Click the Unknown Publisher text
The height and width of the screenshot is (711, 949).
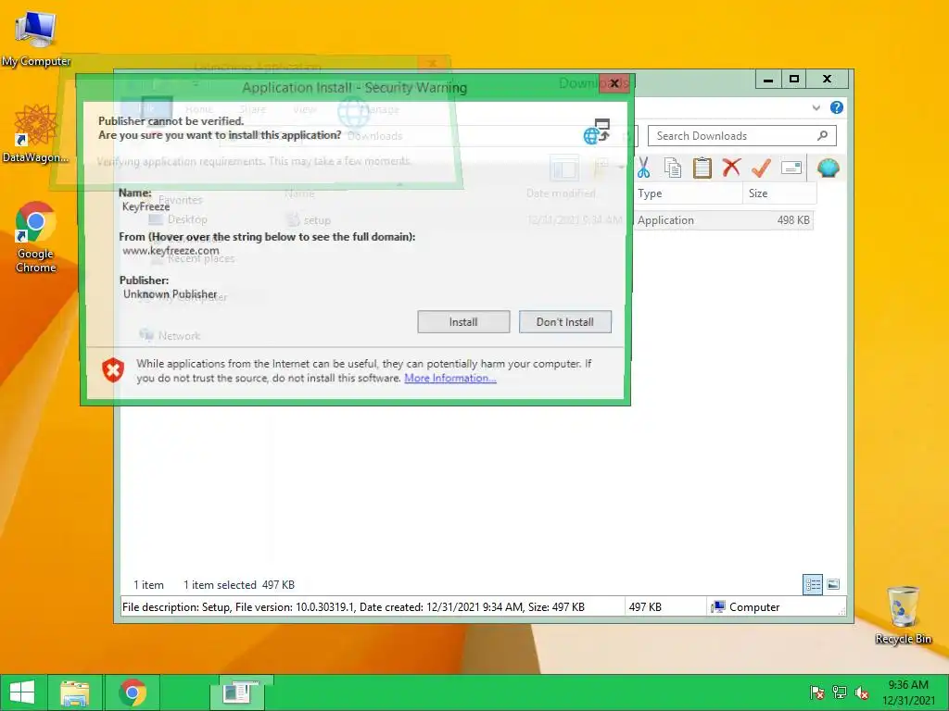point(171,293)
